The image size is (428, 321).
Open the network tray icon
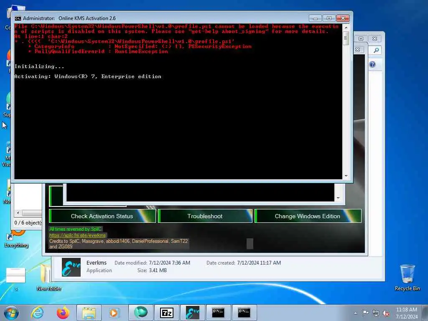376,313
